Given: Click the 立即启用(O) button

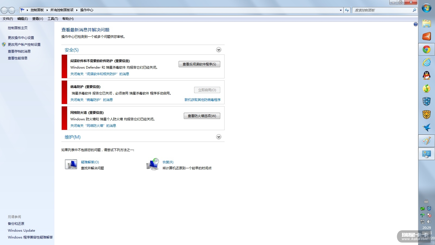Looking at the screenshot, I should [207, 90].
